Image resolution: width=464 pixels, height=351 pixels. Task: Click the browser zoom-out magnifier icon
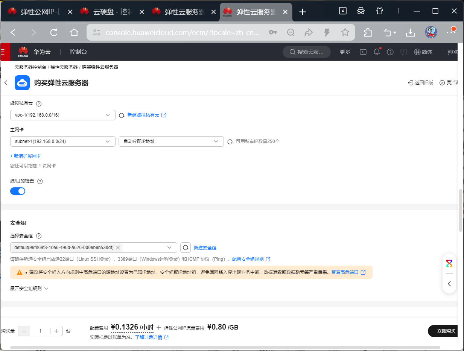(291, 33)
